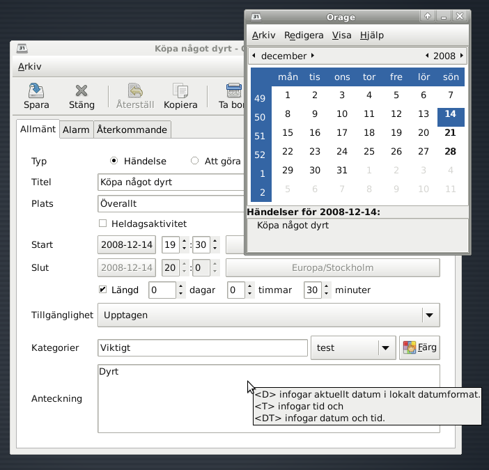The height and width of the screenshot is (470, 489).
Task: Go to previous month arrow beside december
Action: (254, 56)
